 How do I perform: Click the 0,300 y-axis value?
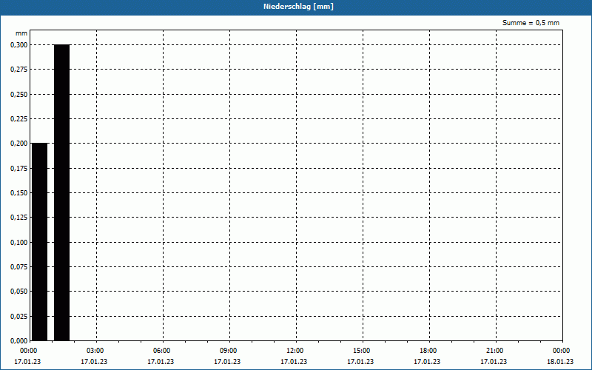point(19,45)
